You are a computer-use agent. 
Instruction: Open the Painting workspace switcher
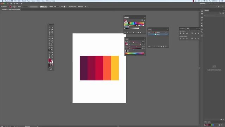[x=203, y=4]
